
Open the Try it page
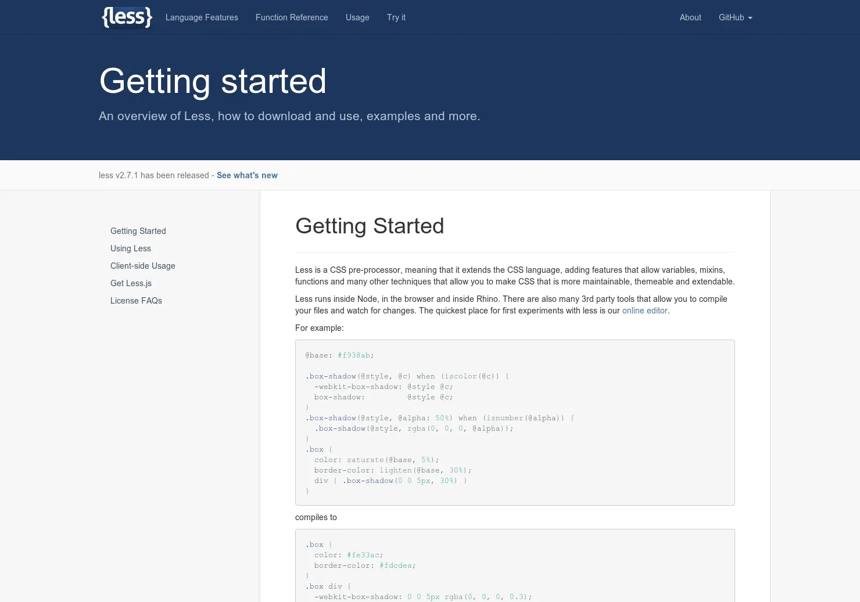coord(396,17)
